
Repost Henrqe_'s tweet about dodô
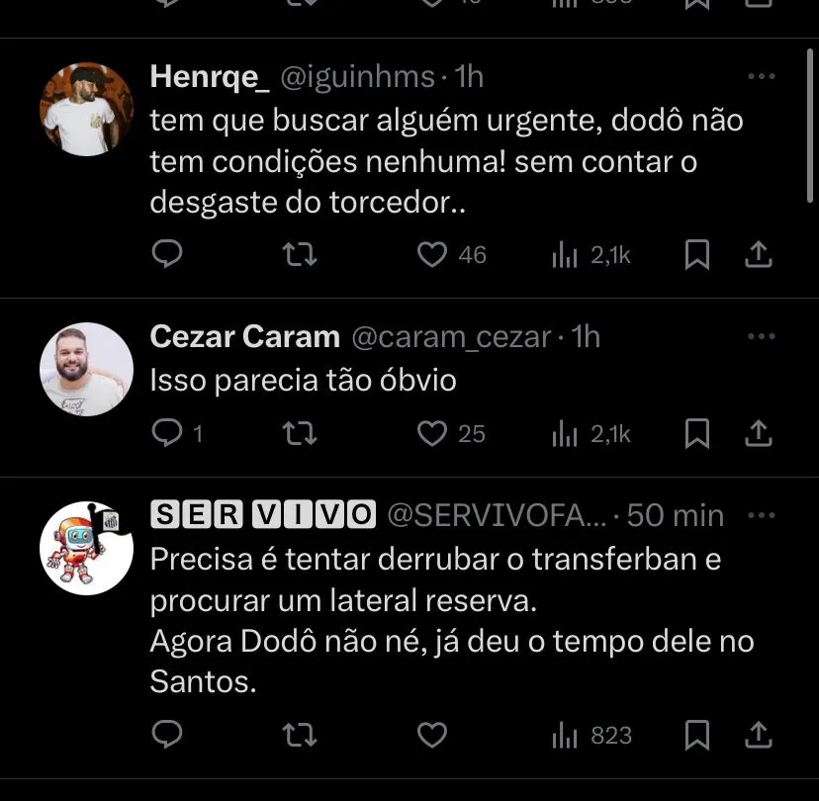coord(300,255)
